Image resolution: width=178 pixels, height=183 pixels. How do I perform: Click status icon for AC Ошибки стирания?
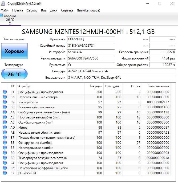pos(5,122)
